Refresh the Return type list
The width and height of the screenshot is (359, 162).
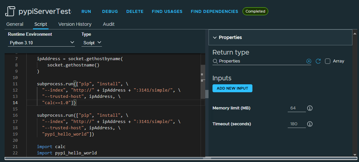point(318,61)
